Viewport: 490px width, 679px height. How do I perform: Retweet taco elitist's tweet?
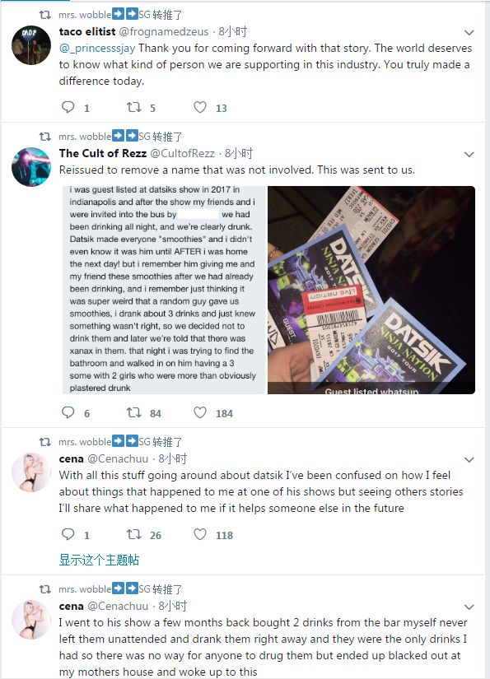(x=134, y=107)
